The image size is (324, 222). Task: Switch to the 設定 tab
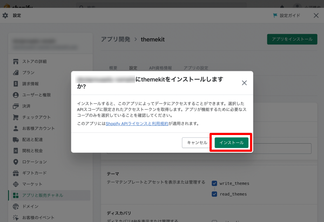coord(133,68)
